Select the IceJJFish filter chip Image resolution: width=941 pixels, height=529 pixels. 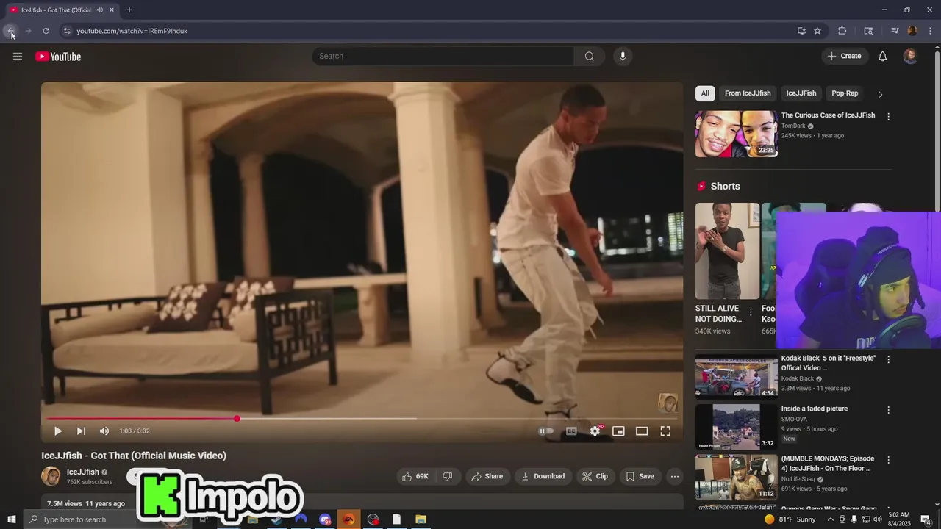coord(801,93)
